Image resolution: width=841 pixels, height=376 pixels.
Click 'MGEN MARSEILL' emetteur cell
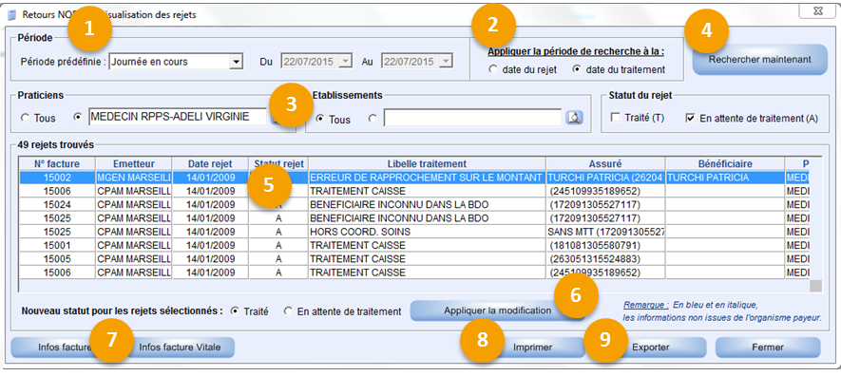click(134, 178)
